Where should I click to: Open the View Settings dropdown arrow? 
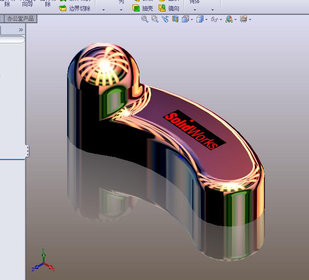coord(250,19)
